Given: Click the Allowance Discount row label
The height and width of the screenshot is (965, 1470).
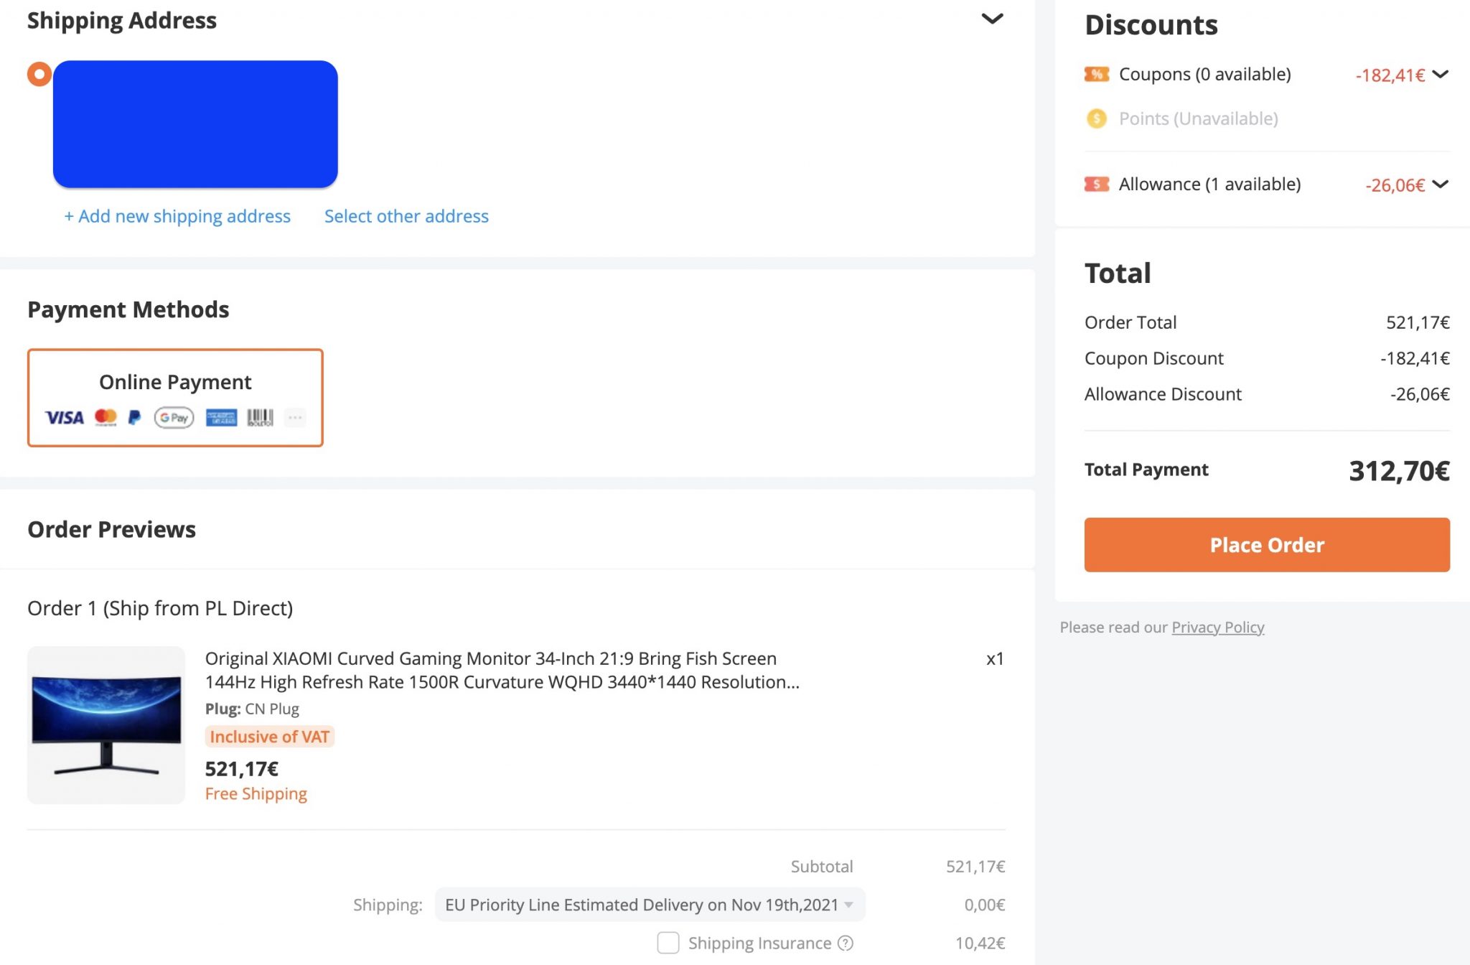Looking at the screenshot, I should (x=1163, y=394).
